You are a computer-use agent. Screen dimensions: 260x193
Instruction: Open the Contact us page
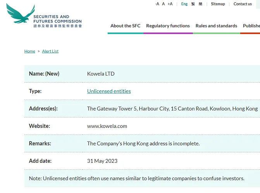coord(243,4)
